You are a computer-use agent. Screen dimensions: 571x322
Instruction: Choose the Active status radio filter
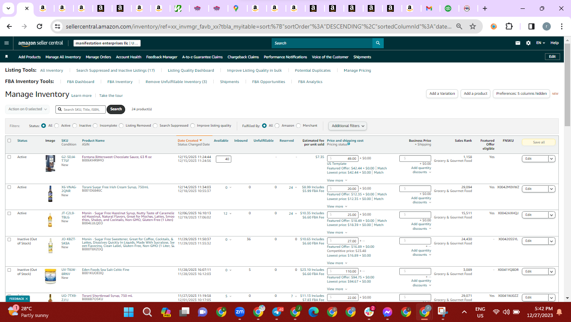(x=57, y=125)
